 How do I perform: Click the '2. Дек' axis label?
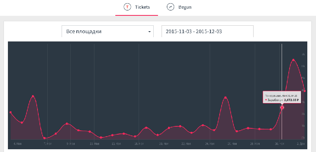point(301,144)
